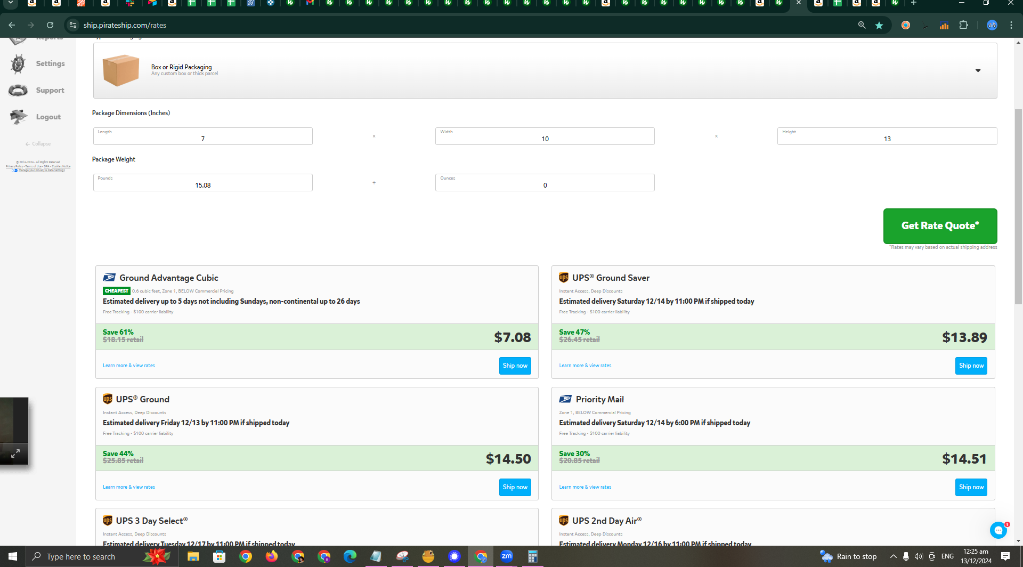Open Learn more for UPS Ground Saver

585,366
